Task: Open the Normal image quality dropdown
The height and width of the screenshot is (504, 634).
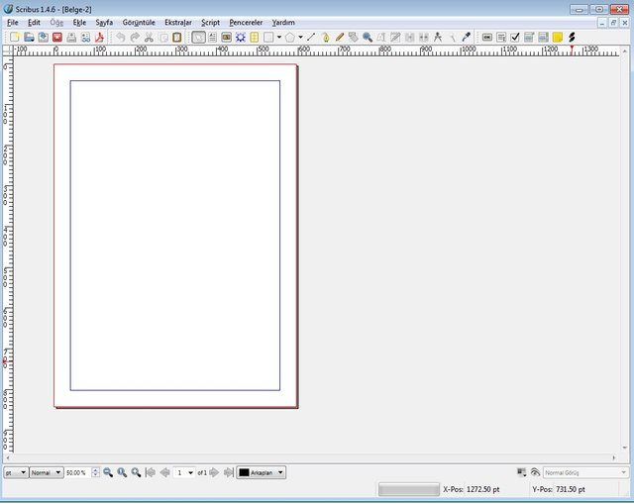Action: pos(47,472)
